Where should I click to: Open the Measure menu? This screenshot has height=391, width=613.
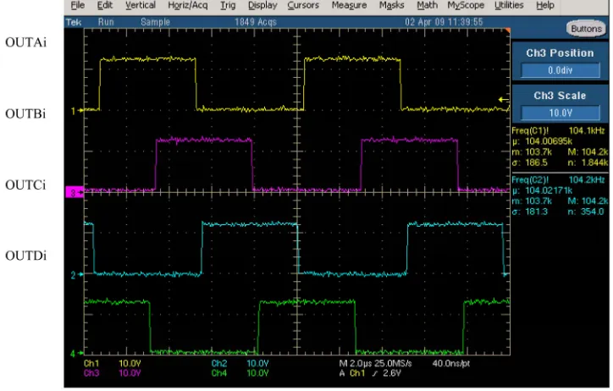point(349,5)
